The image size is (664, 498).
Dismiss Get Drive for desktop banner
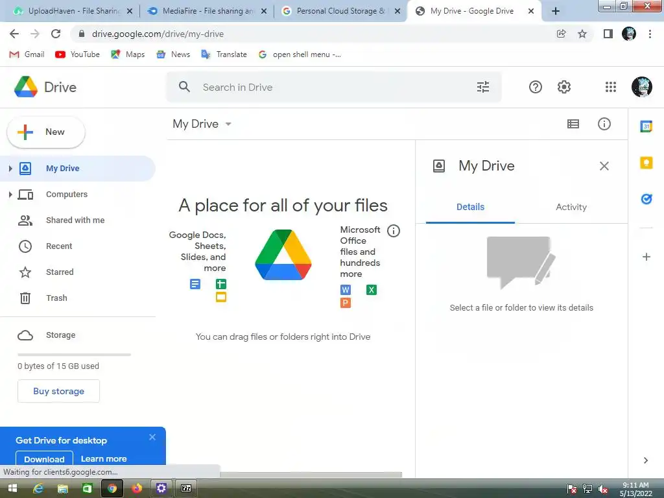(x=152, y=437)
